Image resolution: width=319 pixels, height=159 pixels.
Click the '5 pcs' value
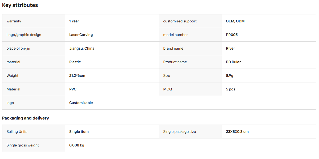tap(231, 89)
